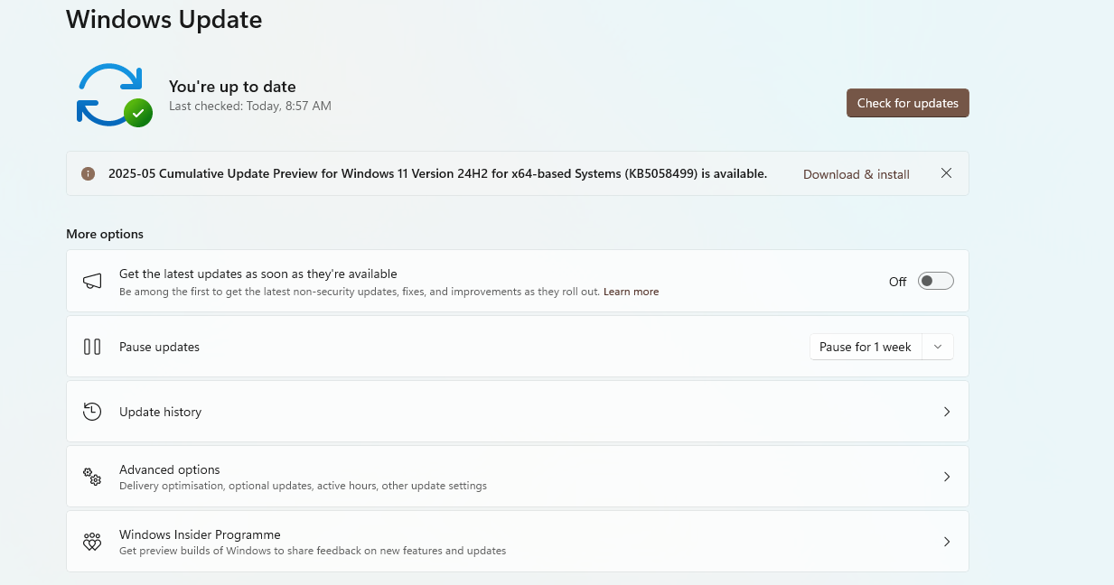1114x585 pixels.
Task: Click the 'You're up to date' status text
Action: click(232, 87)
